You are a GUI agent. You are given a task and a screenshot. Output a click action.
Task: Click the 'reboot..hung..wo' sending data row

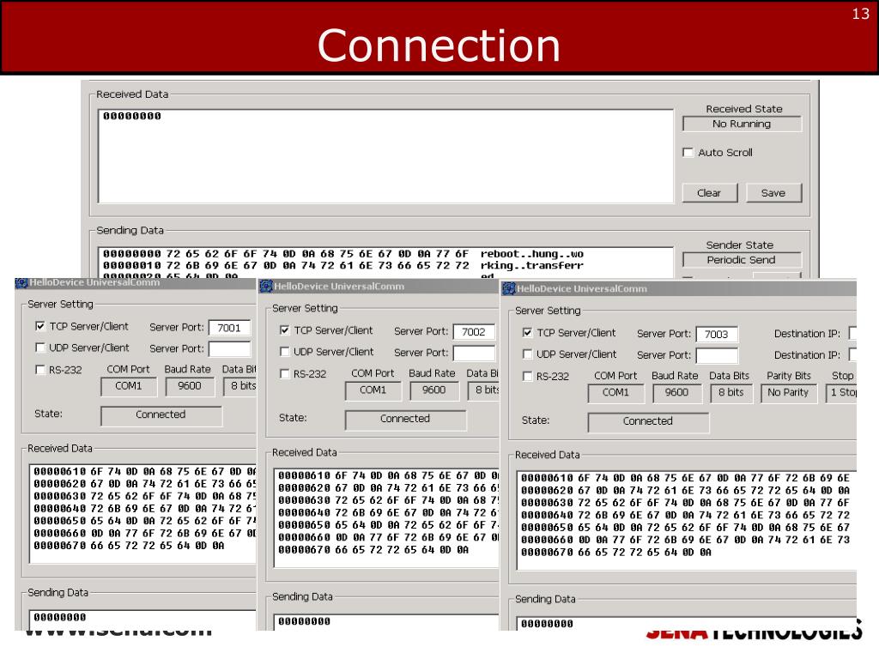coord(343,254)
